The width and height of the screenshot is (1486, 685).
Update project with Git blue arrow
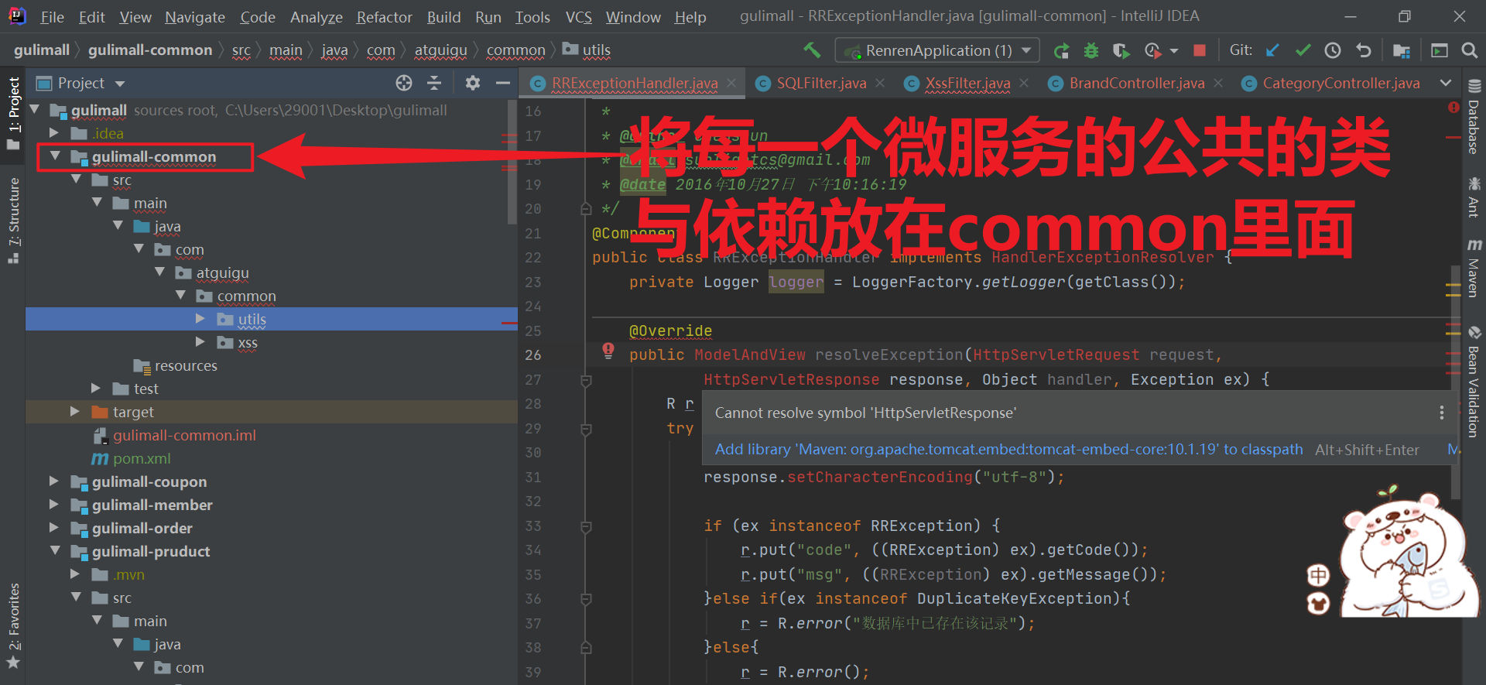(x=1272, y=50)
